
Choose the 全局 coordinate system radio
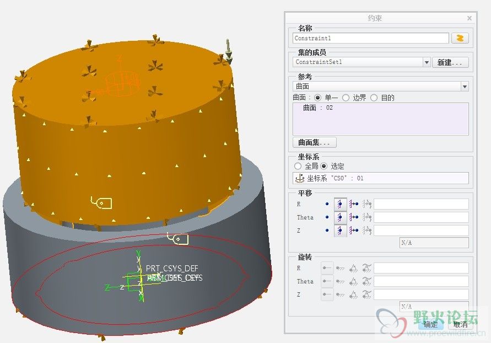298,166
